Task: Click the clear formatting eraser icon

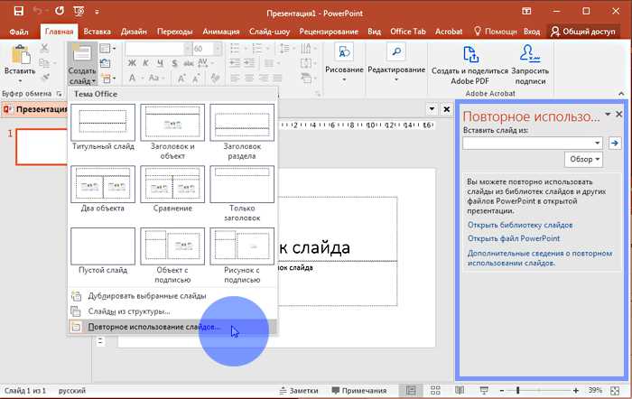Action: tap(215, 78)
